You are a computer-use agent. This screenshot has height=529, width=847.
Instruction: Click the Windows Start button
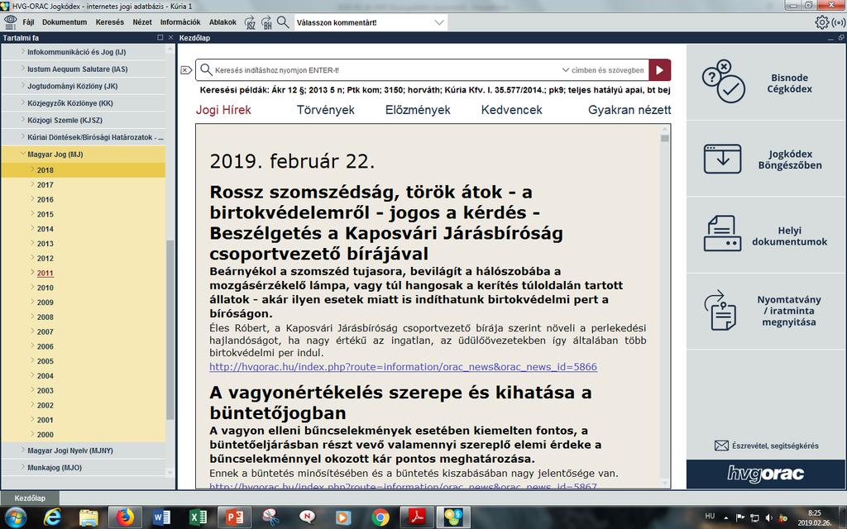tap(16, 517)
